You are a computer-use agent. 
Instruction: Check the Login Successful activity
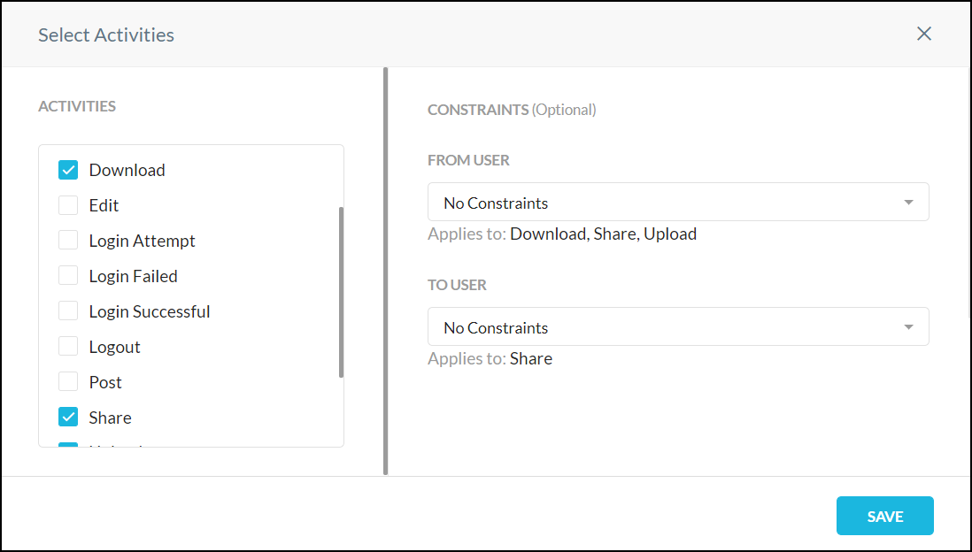pos(68,310)
